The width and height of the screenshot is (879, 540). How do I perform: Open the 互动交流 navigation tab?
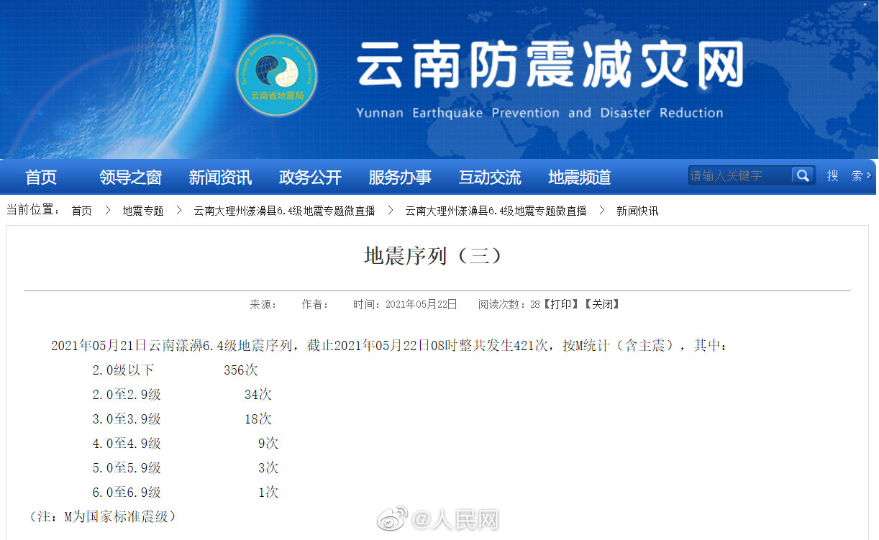pos(490,178)
